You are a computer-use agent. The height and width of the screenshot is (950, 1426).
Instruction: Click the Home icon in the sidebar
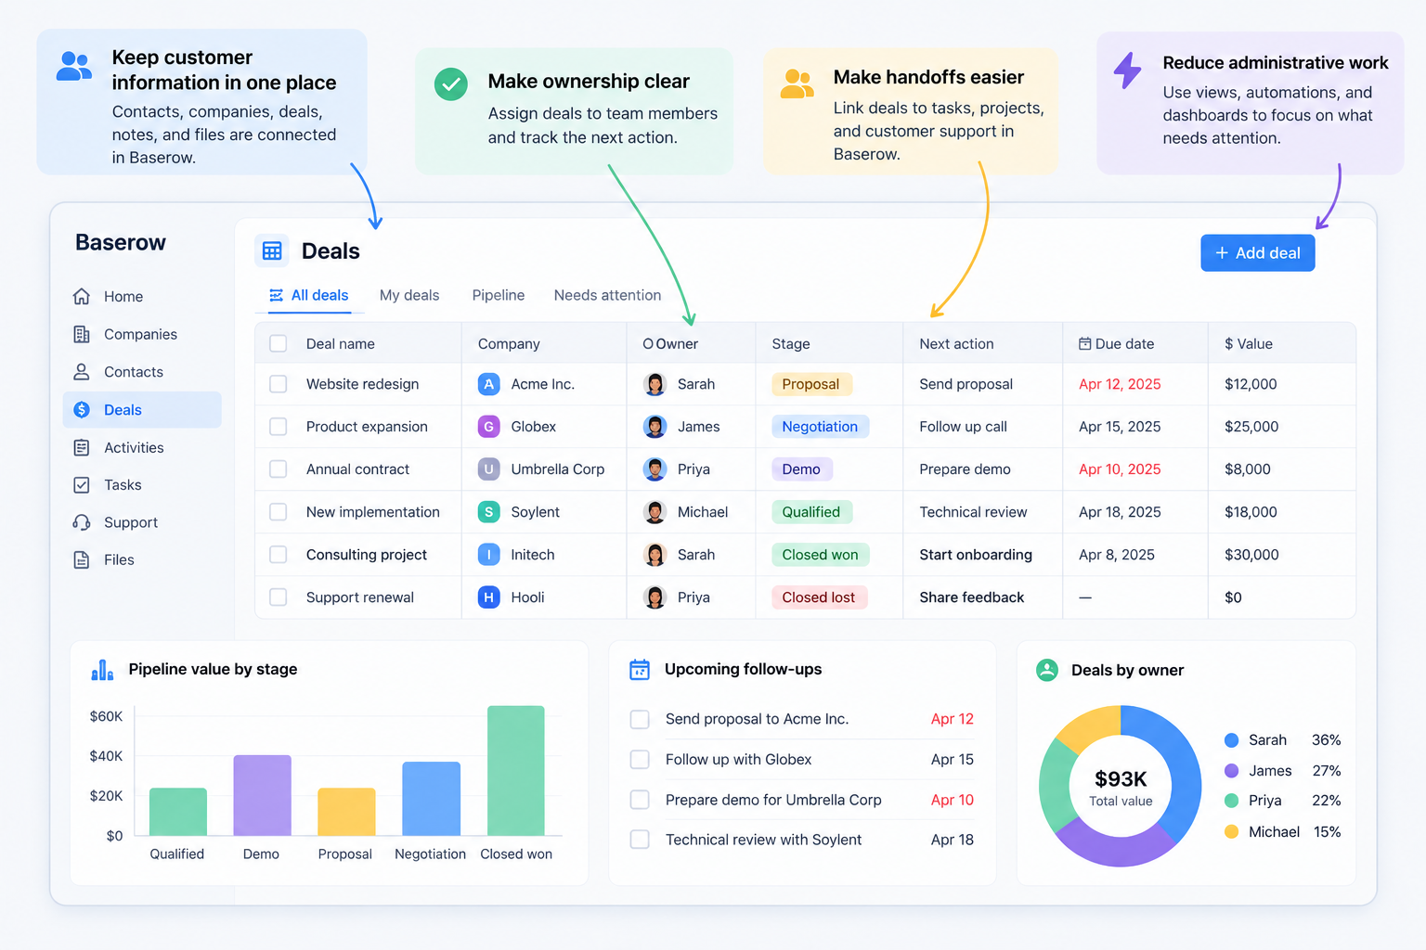click(82, 297)
